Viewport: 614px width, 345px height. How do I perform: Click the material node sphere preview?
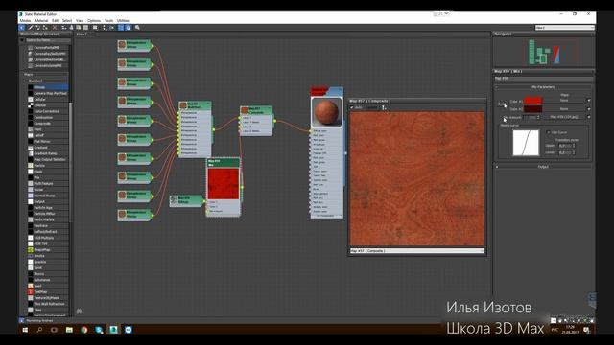point(326,112)
